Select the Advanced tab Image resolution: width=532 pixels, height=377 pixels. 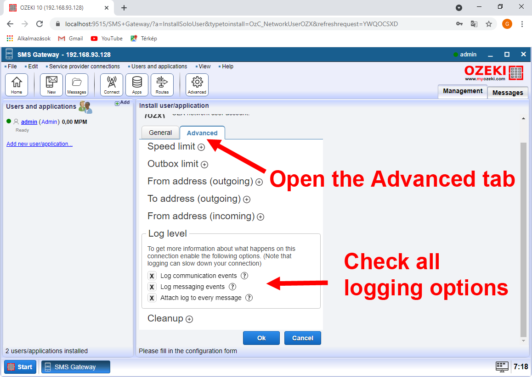click(x=202, y=133)
